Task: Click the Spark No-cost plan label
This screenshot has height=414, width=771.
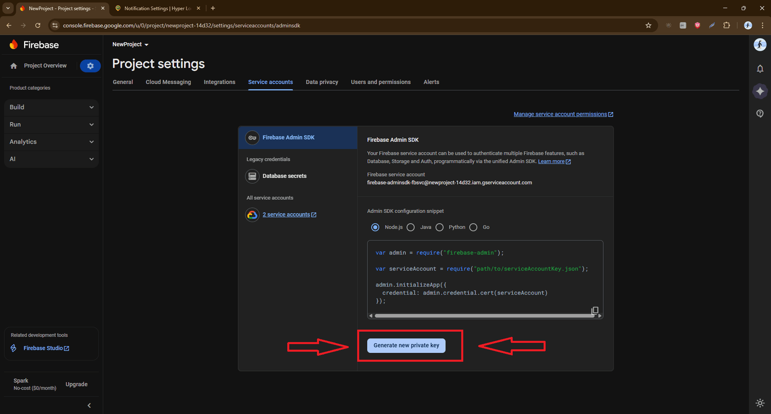Action: point(35,384)
